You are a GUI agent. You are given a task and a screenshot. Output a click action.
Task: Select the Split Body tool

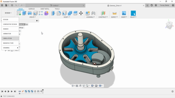click(75, 13)
